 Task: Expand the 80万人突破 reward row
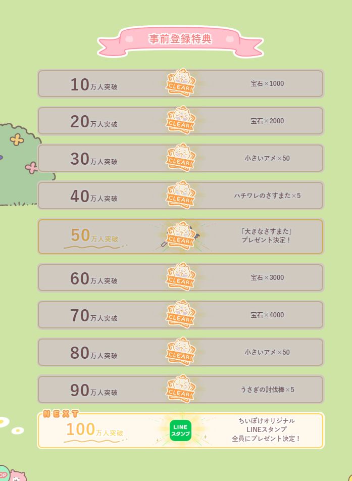click(x=91, y=352)
